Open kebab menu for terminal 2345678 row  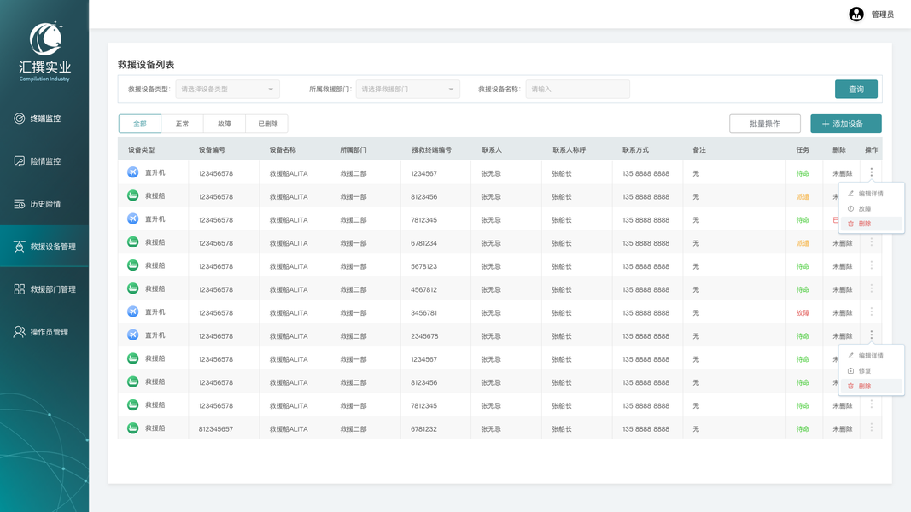[871, 335]
